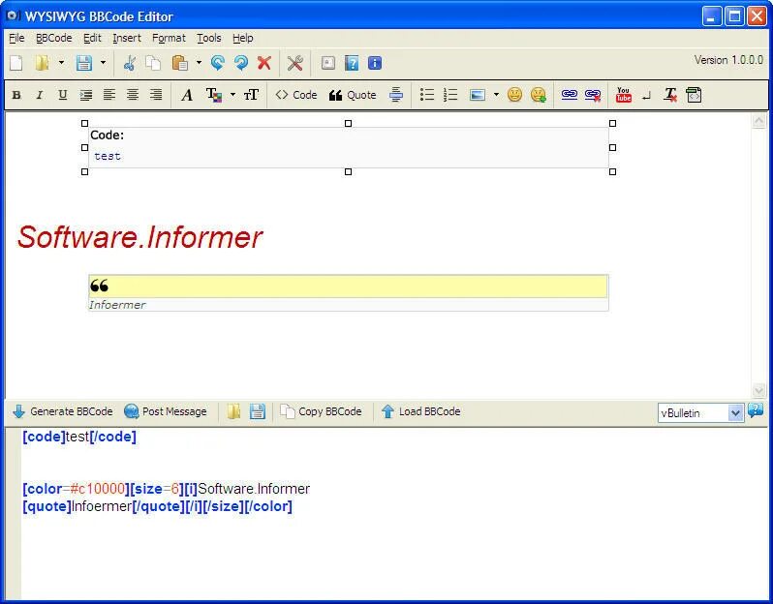Add a custom smiley with the plus icon
Screen dimensions: 773x604
tap(539, 95)
